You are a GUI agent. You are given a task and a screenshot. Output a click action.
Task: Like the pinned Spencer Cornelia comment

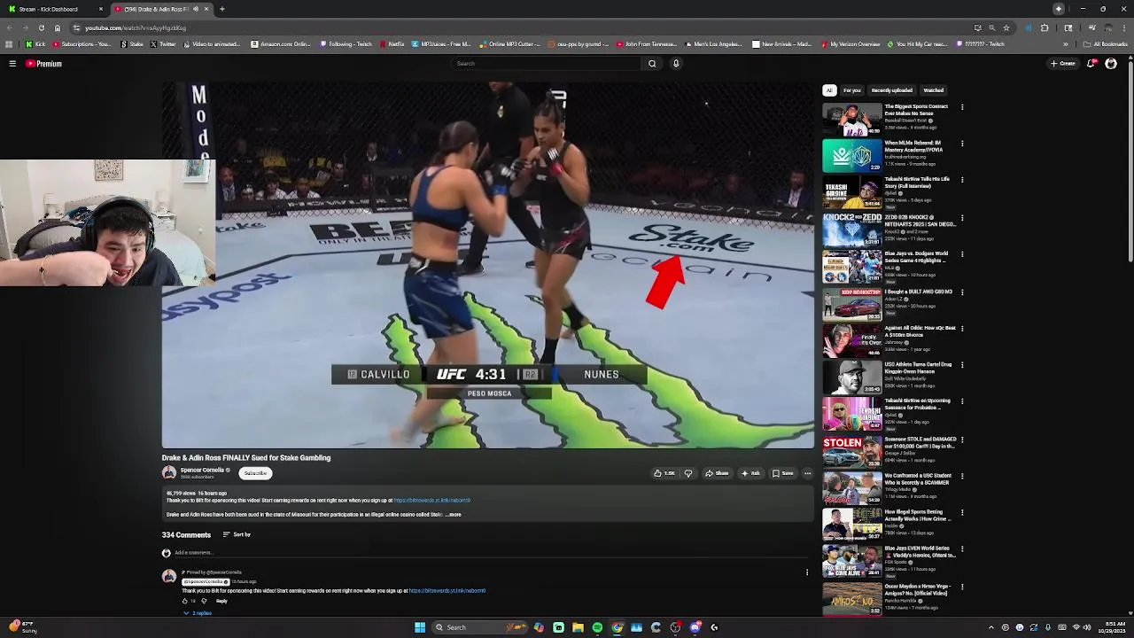(185, 601)
